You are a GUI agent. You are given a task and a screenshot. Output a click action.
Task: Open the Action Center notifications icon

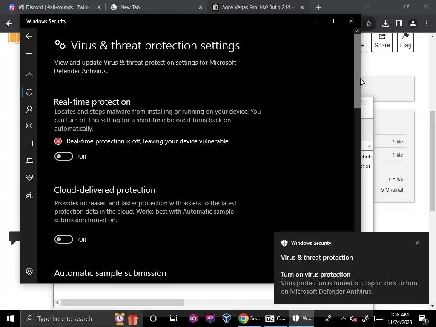pos(422,318)
